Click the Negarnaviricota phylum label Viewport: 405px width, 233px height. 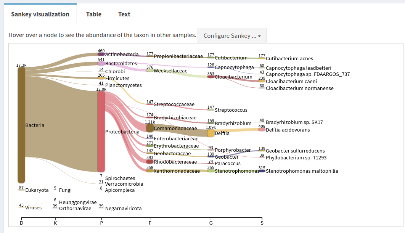pyautogui.click(x=123, y=209)
